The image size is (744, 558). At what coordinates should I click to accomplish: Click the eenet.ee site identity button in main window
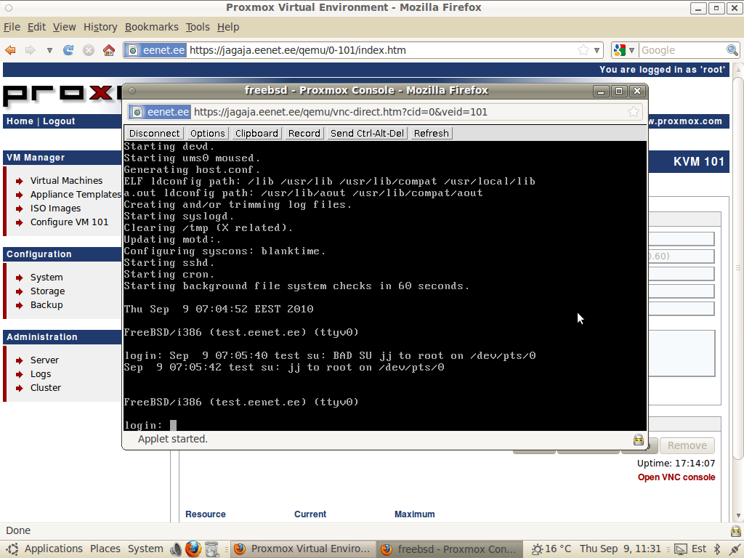pos(156,50)
